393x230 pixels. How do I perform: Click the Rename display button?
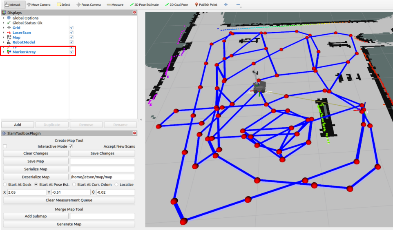pyautogui.click(x=120, y=125)
